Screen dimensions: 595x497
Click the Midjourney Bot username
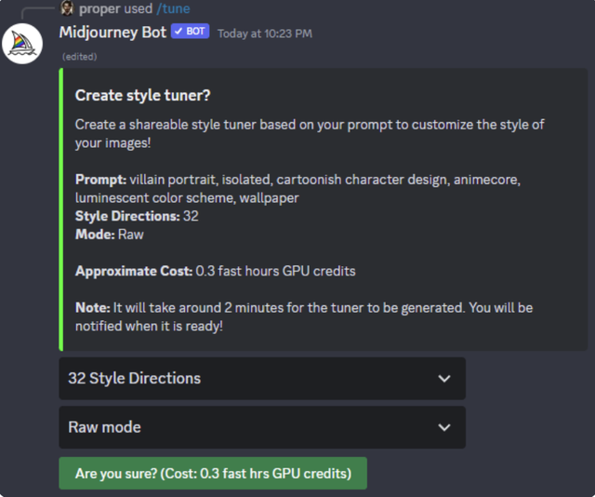point(112,32)
